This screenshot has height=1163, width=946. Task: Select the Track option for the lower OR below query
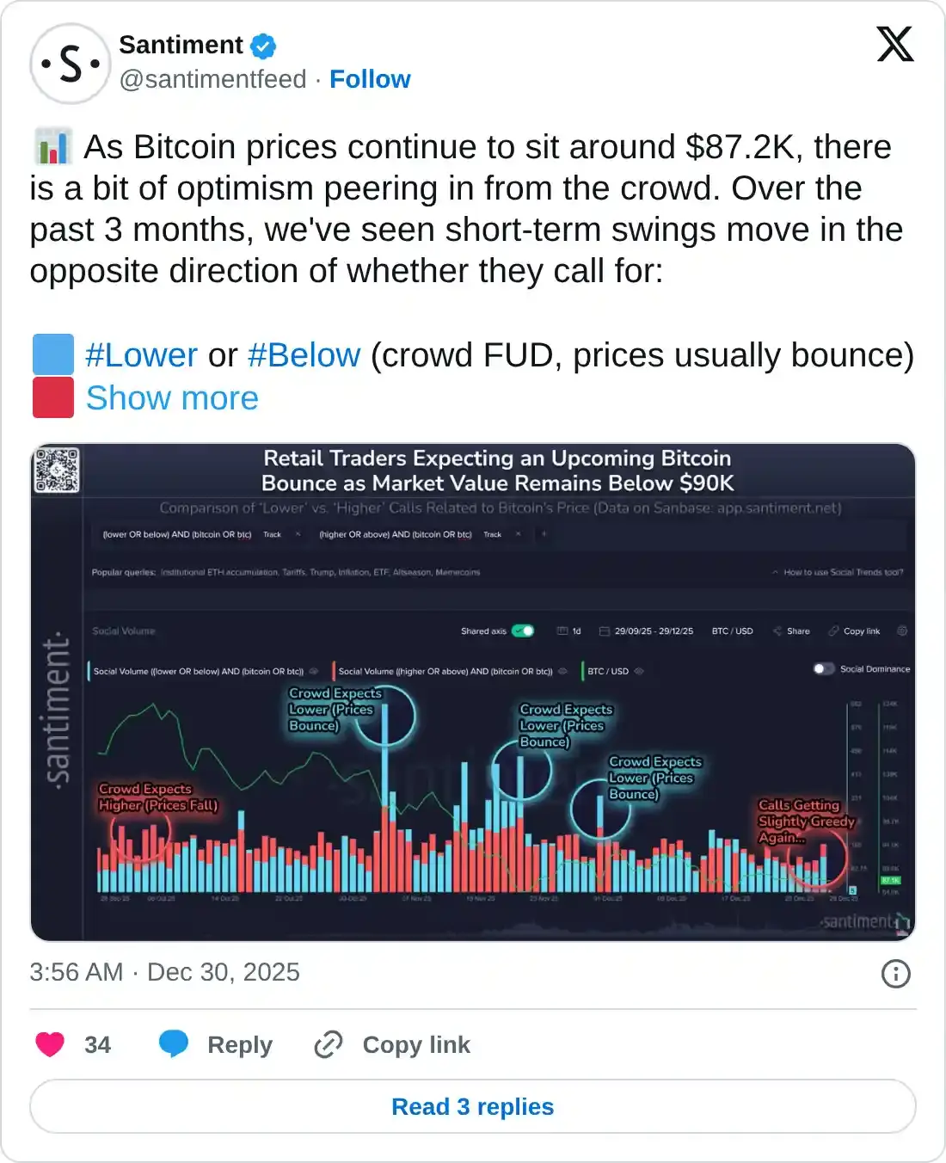point(272,533)
